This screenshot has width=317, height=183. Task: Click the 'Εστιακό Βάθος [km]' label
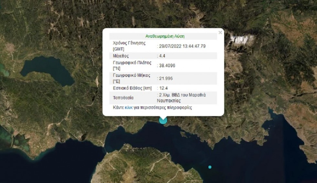132,88
